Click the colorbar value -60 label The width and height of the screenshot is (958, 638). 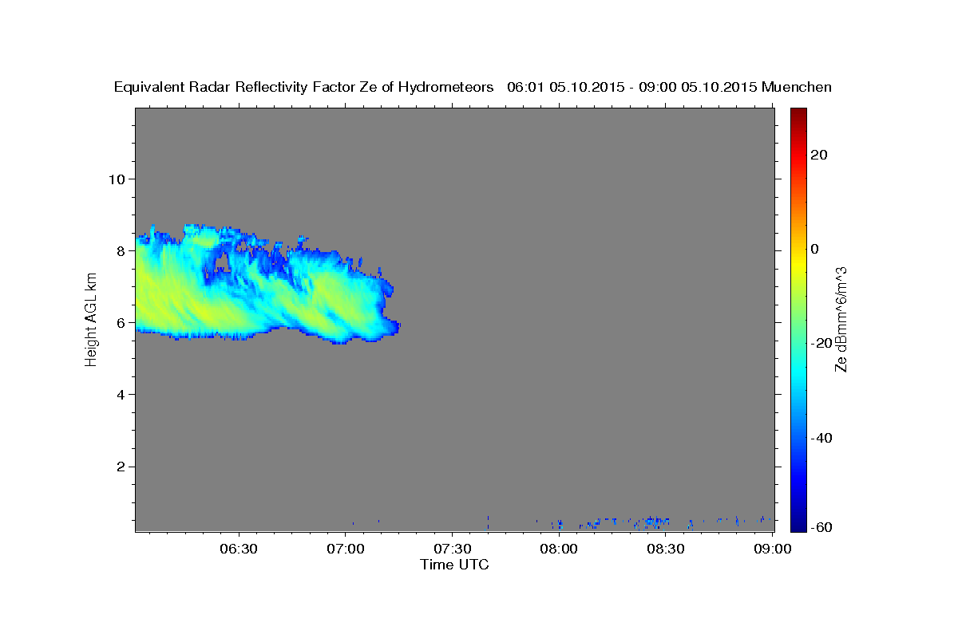click(820, 526)
